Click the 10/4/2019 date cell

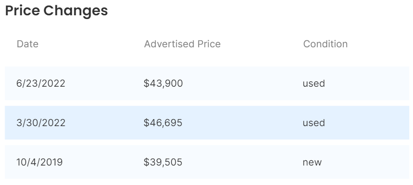click(39, 162)
